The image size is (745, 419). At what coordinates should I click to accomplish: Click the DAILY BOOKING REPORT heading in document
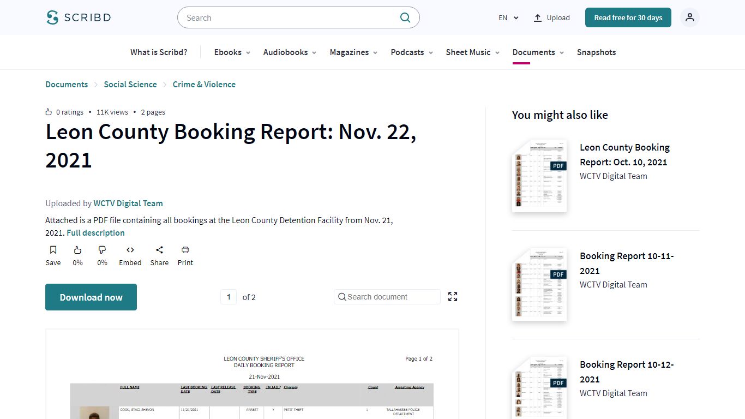[264, 366]
